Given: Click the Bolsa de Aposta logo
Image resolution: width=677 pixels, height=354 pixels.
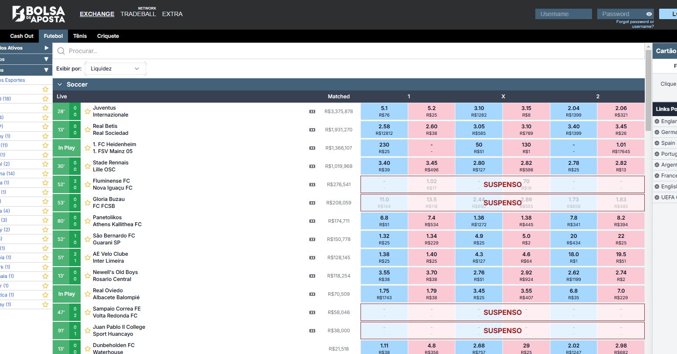Looking at the screenshot, I should point(39,14).
